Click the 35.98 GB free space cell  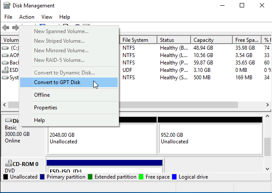[245, 47]
